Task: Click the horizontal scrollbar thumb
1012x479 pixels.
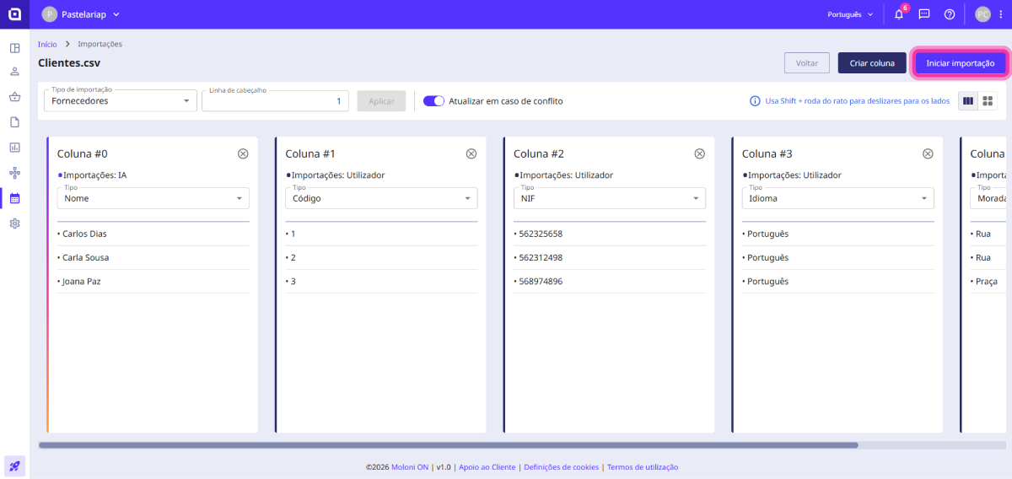Action: [x=448, y=445]
